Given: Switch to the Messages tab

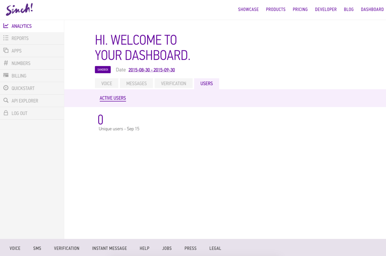Looking at the screenshot, I should click(x=137, y=83).
